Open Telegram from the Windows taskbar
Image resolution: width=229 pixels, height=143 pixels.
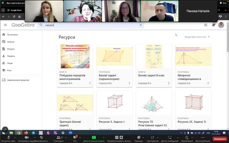(x=33, y=133)
